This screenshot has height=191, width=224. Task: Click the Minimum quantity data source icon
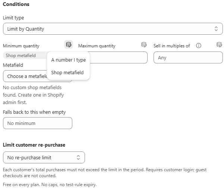coord(69,45)
